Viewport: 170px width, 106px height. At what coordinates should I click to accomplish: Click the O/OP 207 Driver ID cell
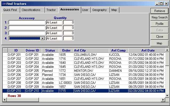[33, 79]
